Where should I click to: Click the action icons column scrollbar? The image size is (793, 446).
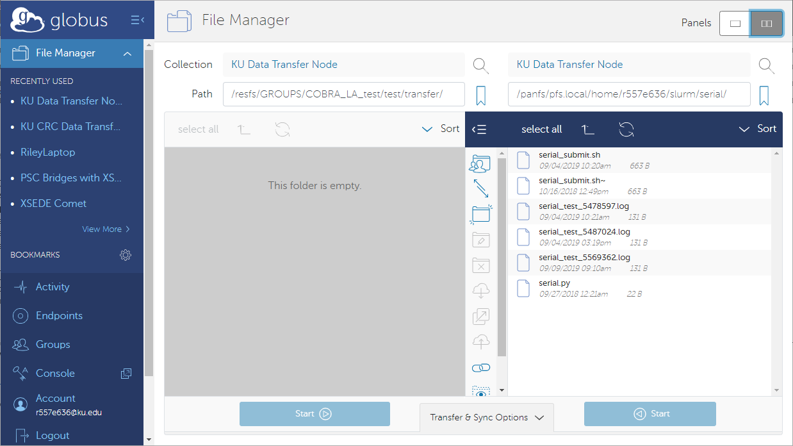tap(502, 256)
